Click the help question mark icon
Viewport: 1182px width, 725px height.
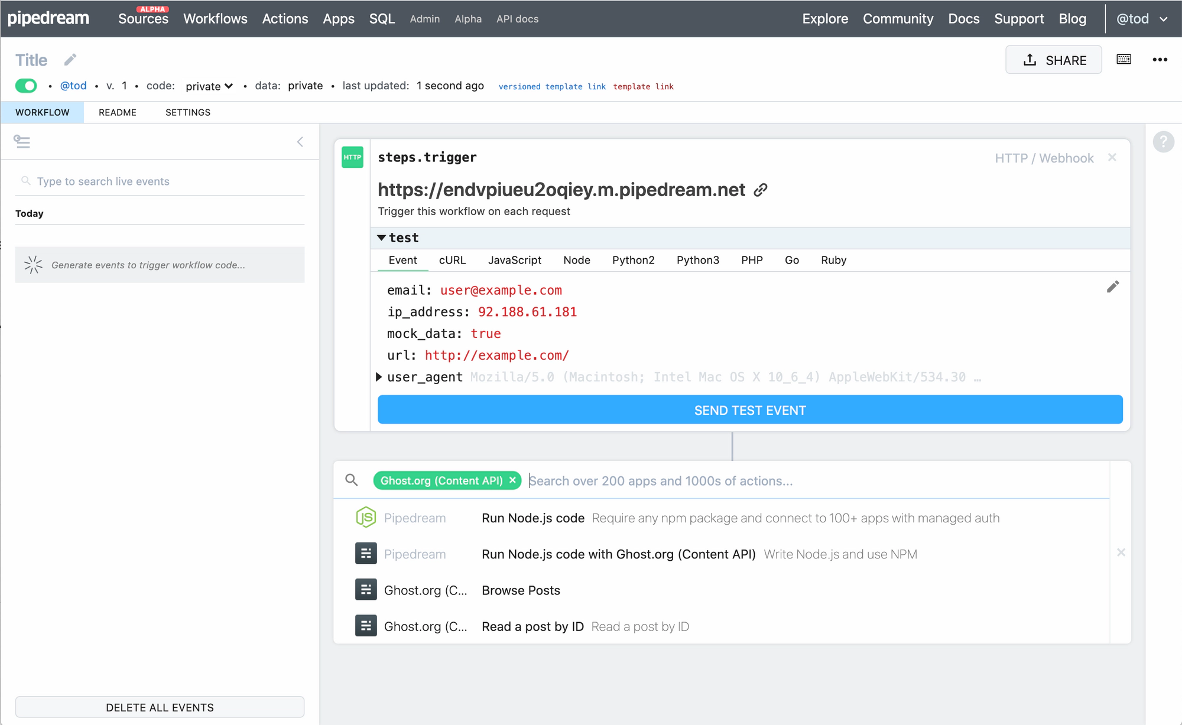[1162, 142]
